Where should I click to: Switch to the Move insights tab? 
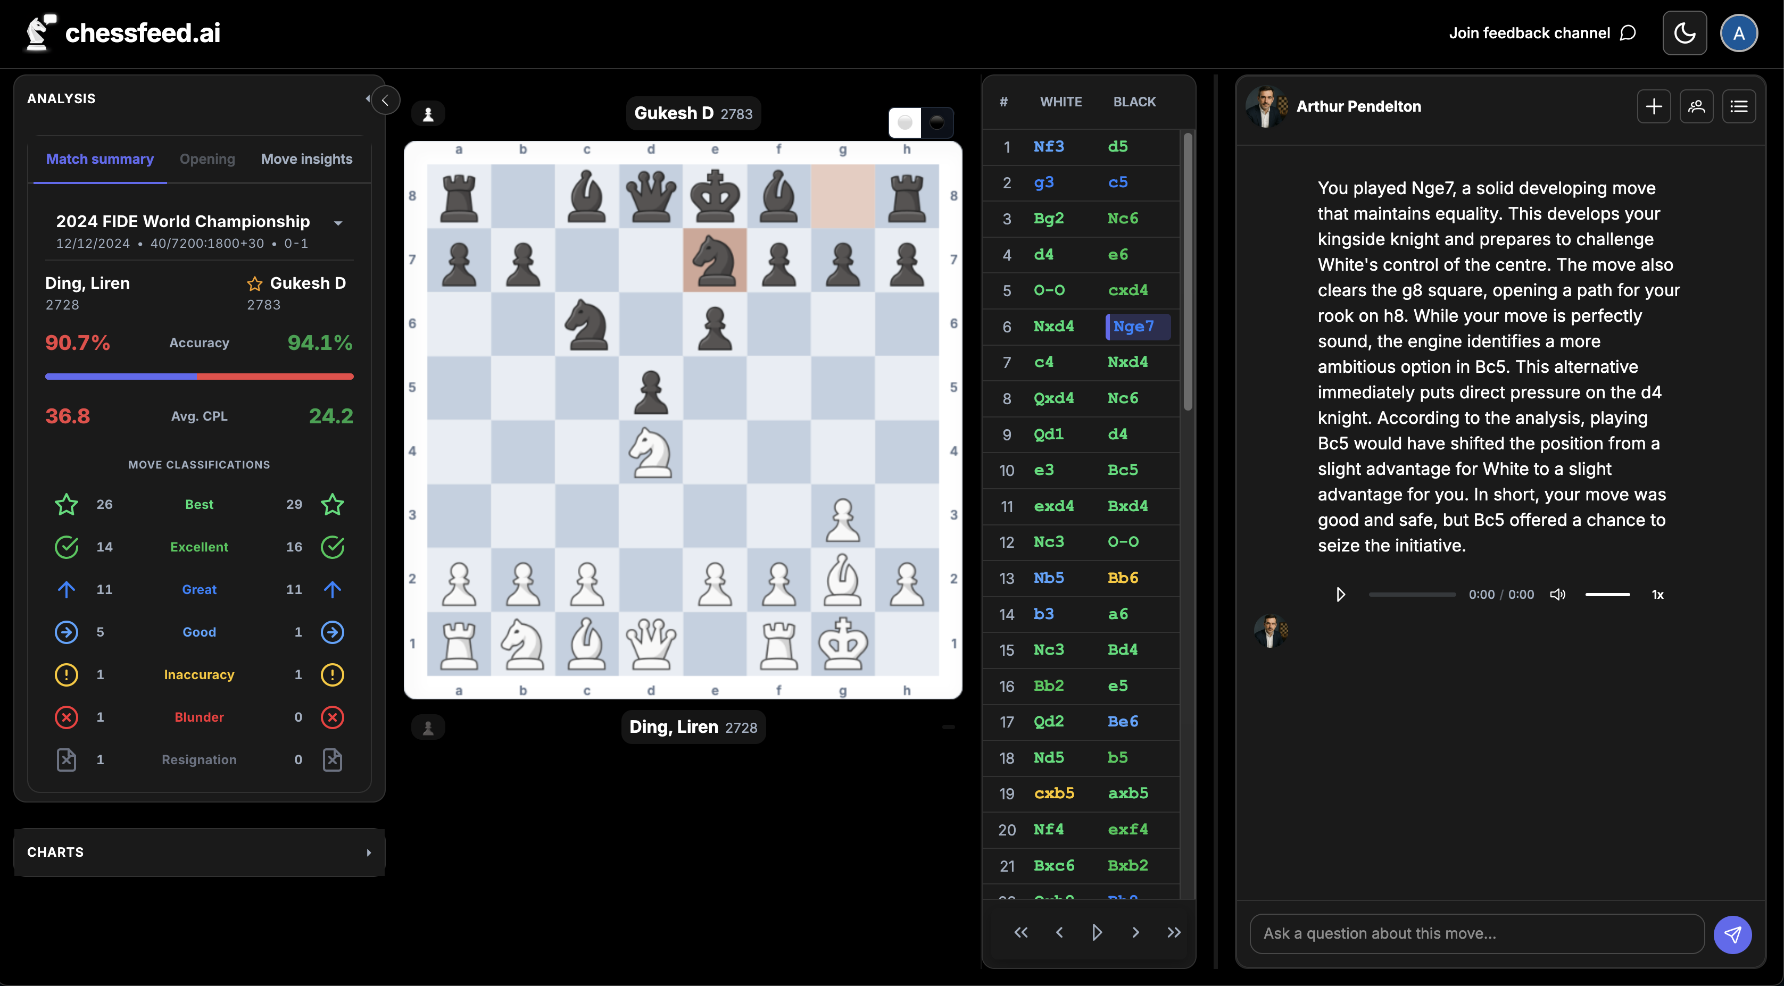(x=307, y=158)
